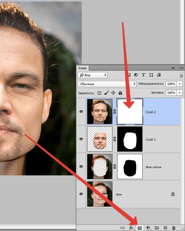185x231 pixels.
Task: Open the Слои panel options menu
Action: (x=181, y=68)
